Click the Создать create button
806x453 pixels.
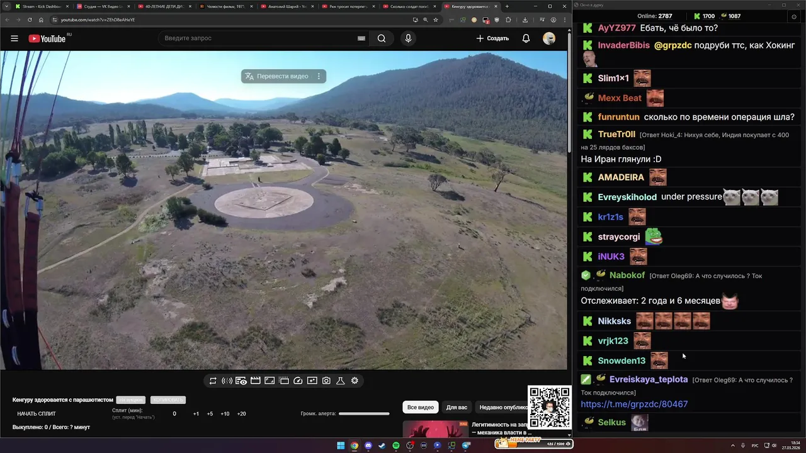[492, 38]
